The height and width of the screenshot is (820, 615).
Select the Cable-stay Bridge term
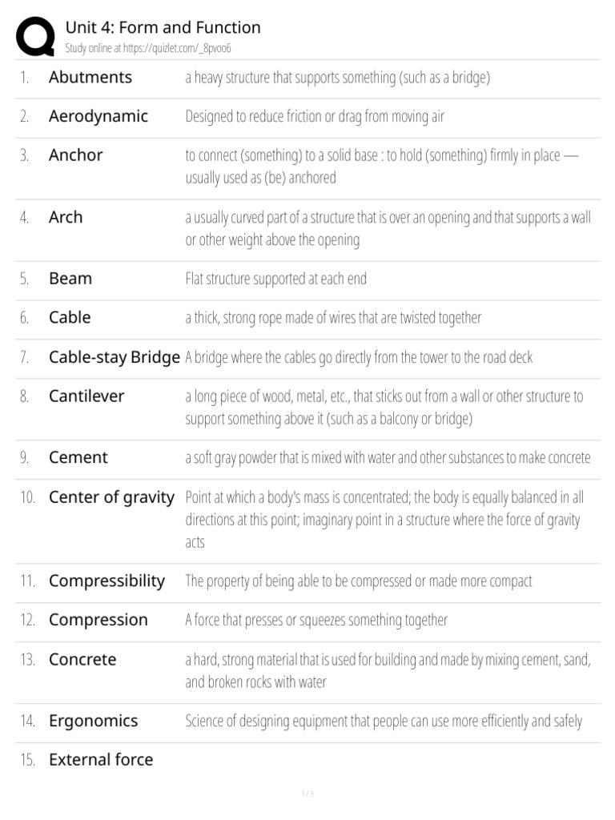pyautogui.click(x=115, y=357)
